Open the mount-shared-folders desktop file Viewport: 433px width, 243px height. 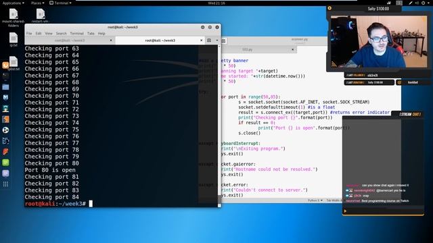coord(14,18)
